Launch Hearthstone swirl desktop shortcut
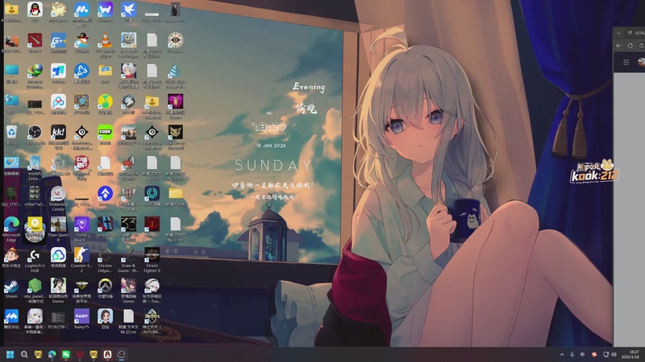 click(81, 102)
